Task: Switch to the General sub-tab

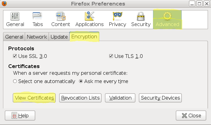Action: pos(14,37)
